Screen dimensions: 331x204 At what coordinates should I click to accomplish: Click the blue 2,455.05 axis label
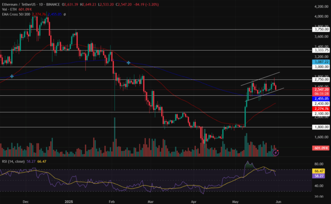321,99
